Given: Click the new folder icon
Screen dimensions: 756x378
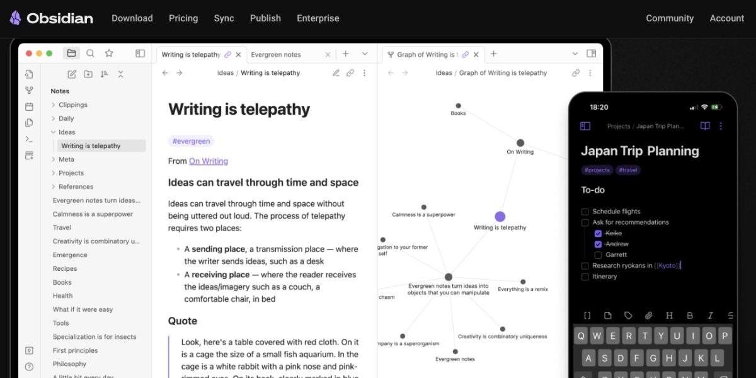Looking at the screenshot, I should pos(88,74).
